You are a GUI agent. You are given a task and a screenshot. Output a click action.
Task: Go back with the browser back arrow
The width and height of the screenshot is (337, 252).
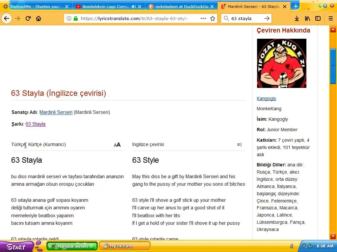7,18
